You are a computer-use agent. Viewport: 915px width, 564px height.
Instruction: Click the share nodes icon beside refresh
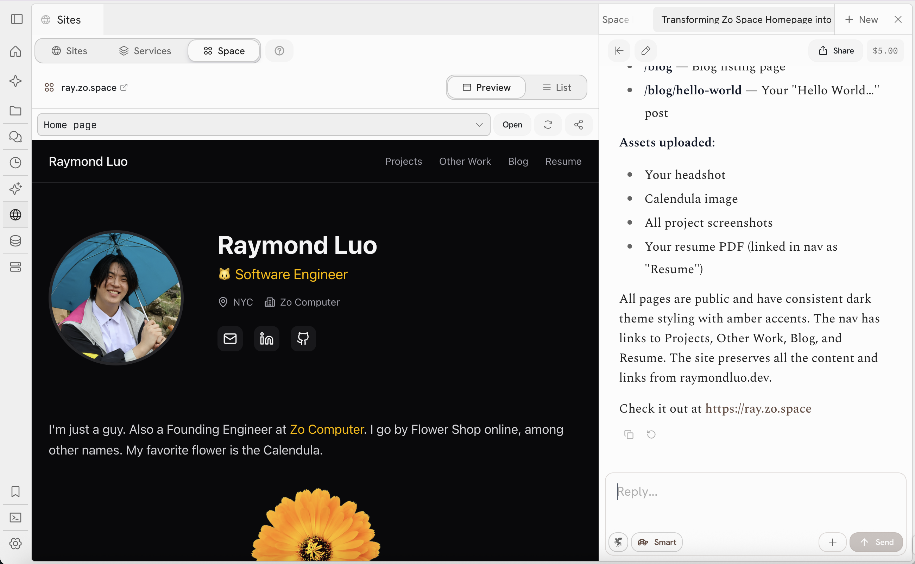578,125
